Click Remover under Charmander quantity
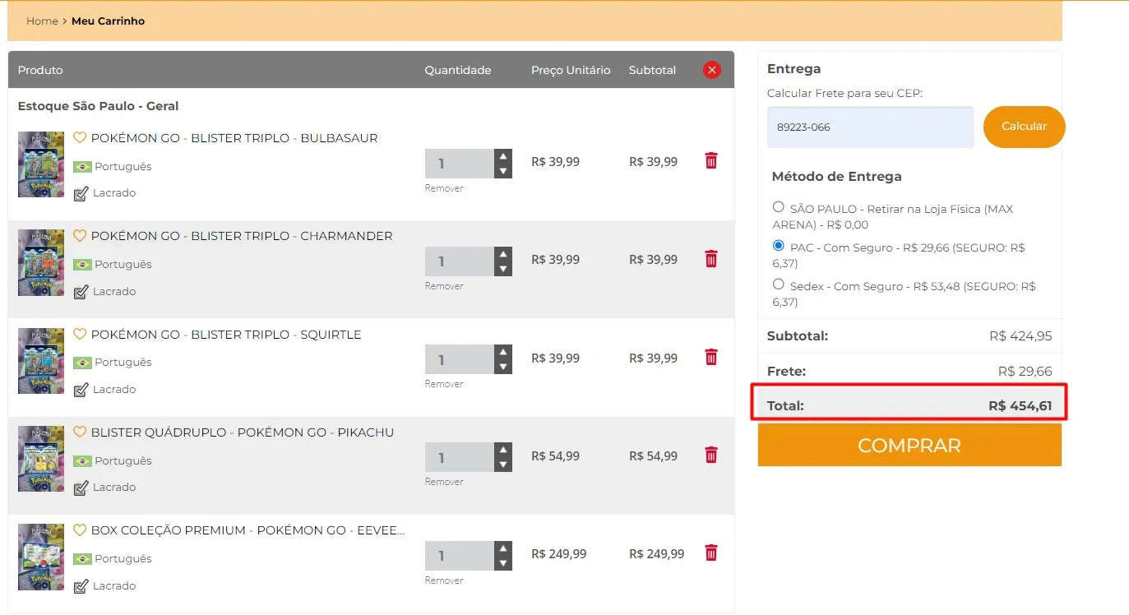1129x615 pixels. pos(444,286)
